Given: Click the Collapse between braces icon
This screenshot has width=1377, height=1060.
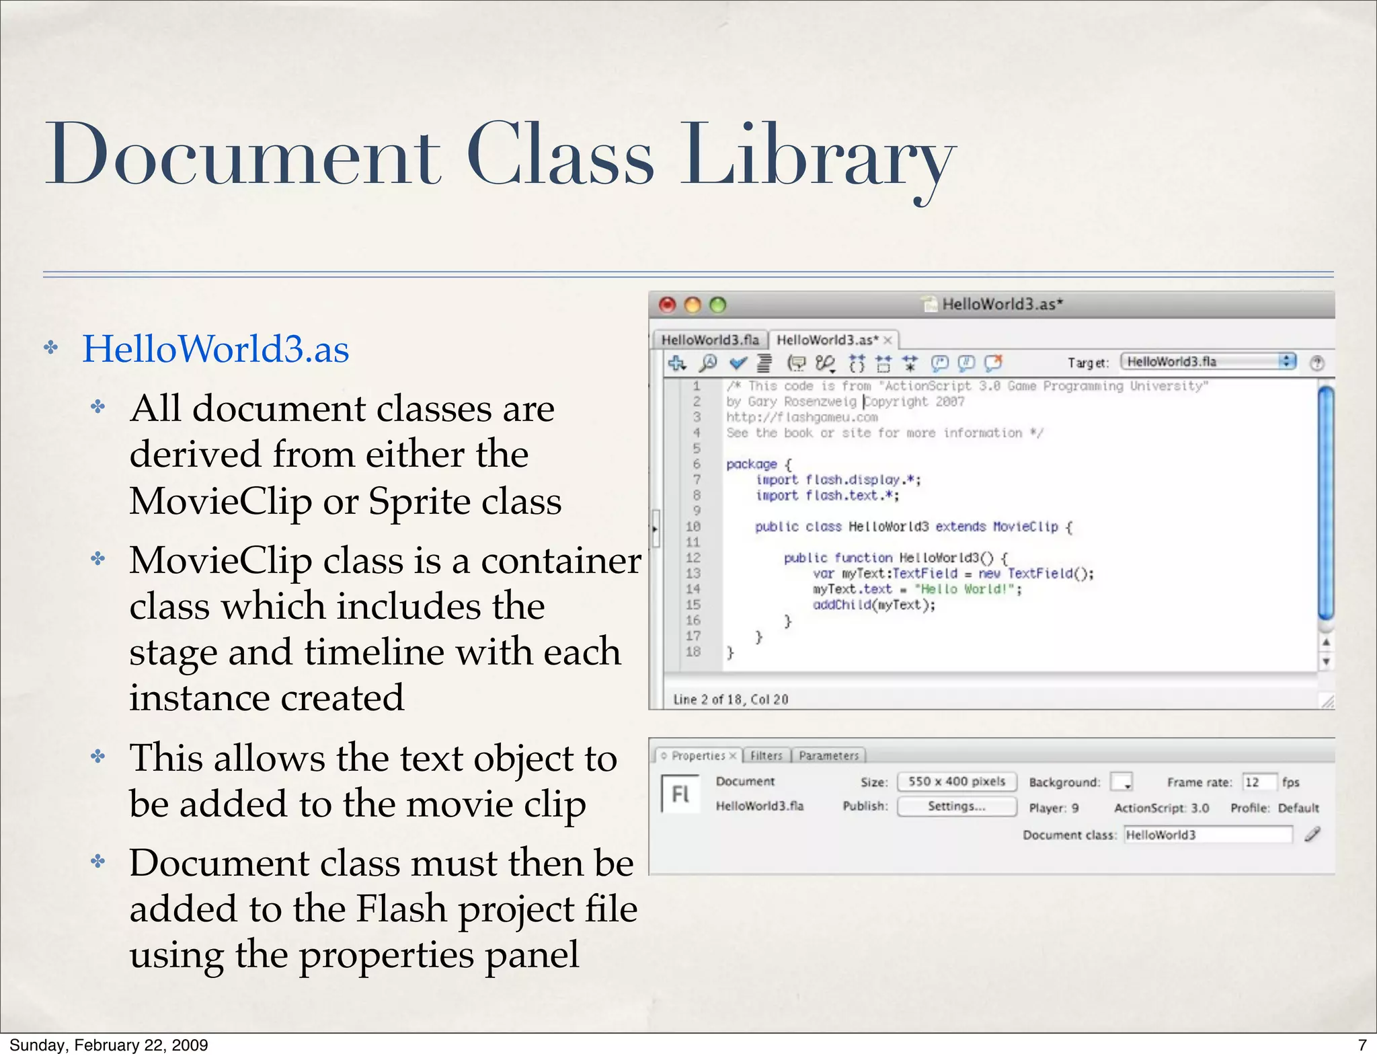Looking at the screenshot, I should coord(857,364).
